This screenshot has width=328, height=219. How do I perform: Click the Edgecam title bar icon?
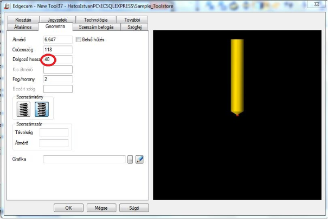coord(8,6)
